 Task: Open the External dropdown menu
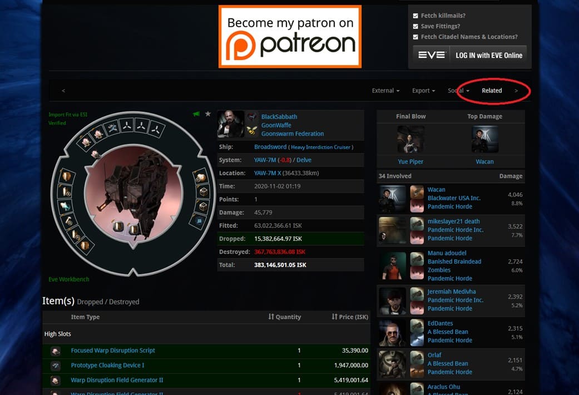pos(385,91)
